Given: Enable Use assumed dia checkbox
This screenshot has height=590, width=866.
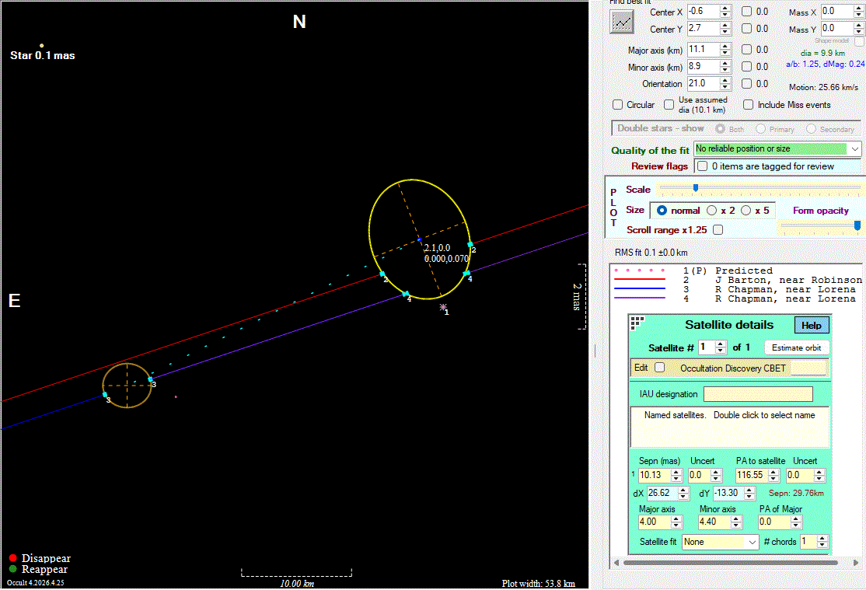Looking at the screenshot, I should (x=669, y=104).
